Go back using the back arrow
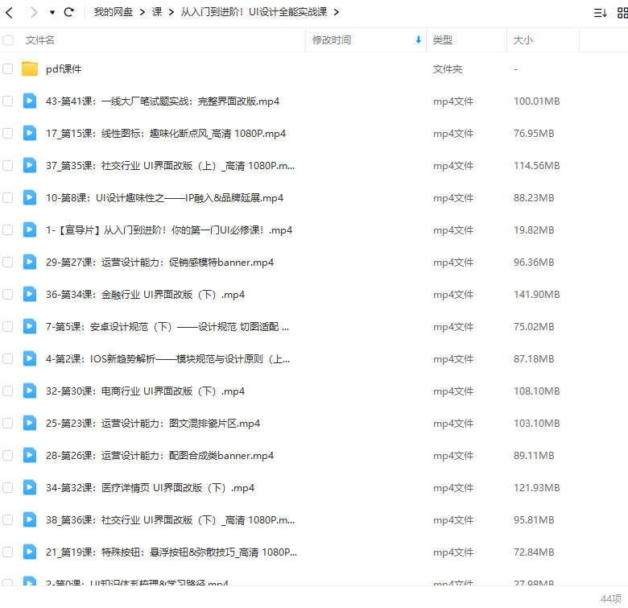Image resolution: width=628 pixels, height=608 pixels. click(x=9, y=12)
